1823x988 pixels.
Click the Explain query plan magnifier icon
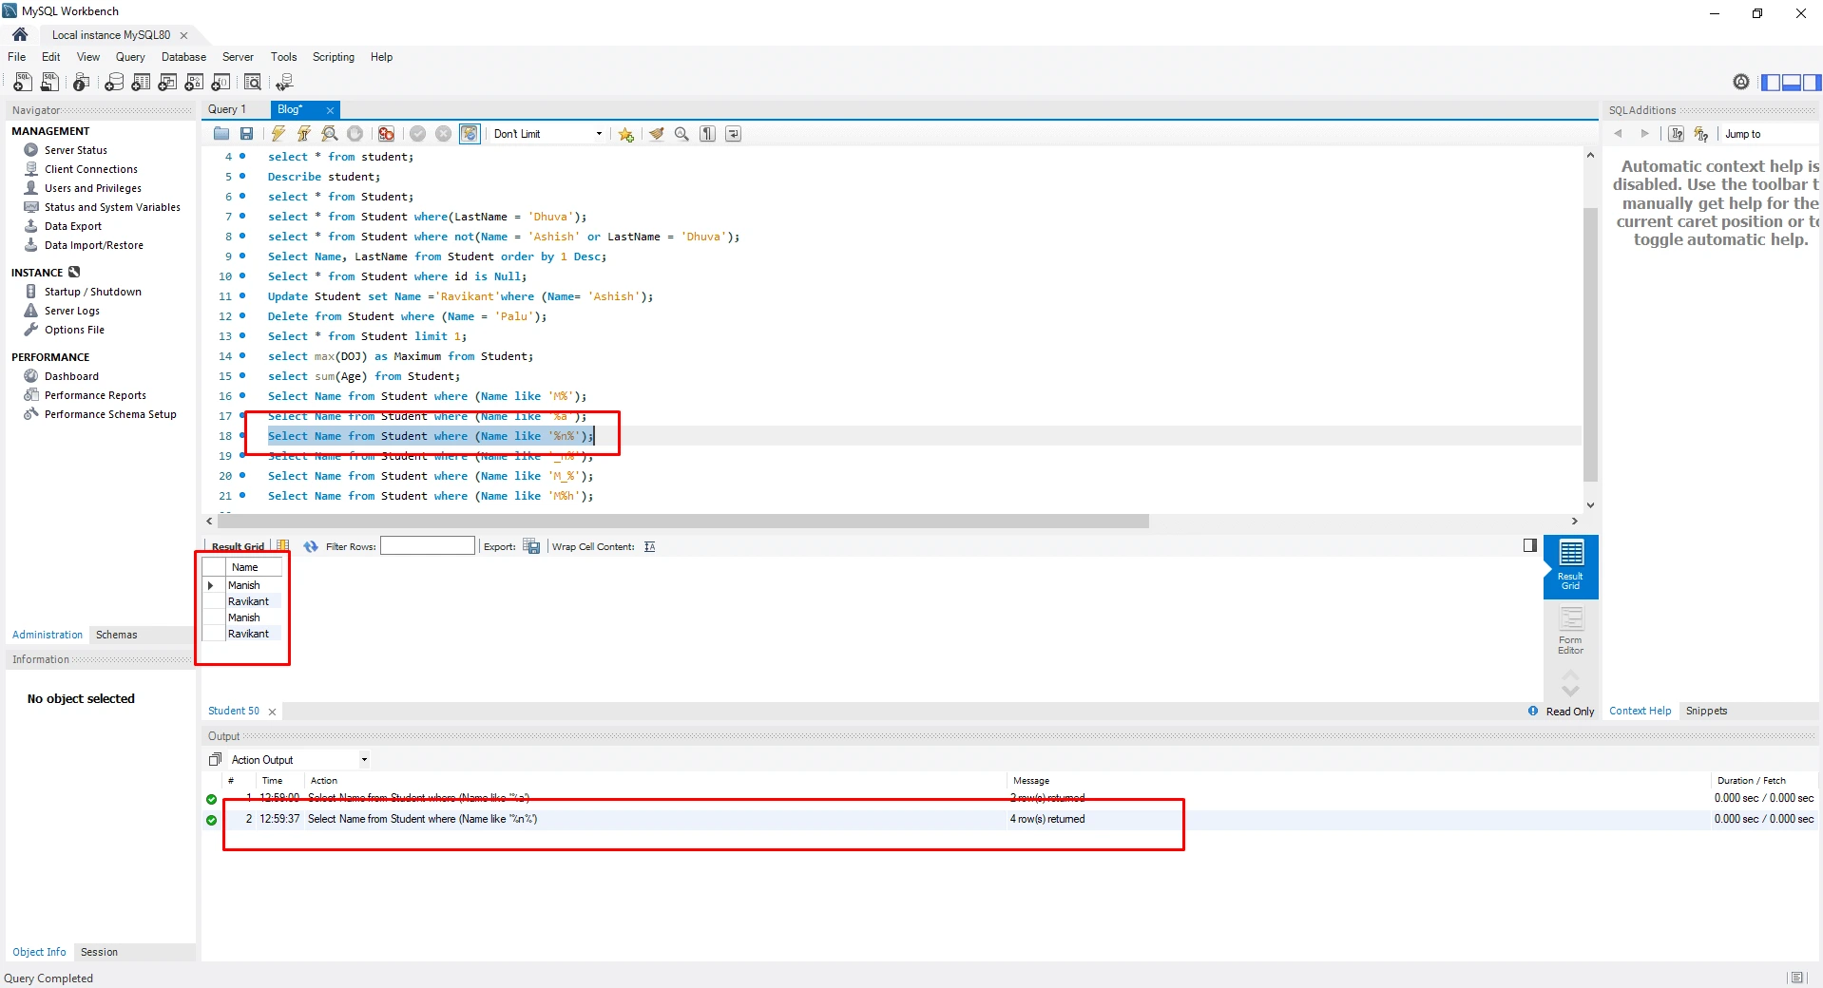329,134
